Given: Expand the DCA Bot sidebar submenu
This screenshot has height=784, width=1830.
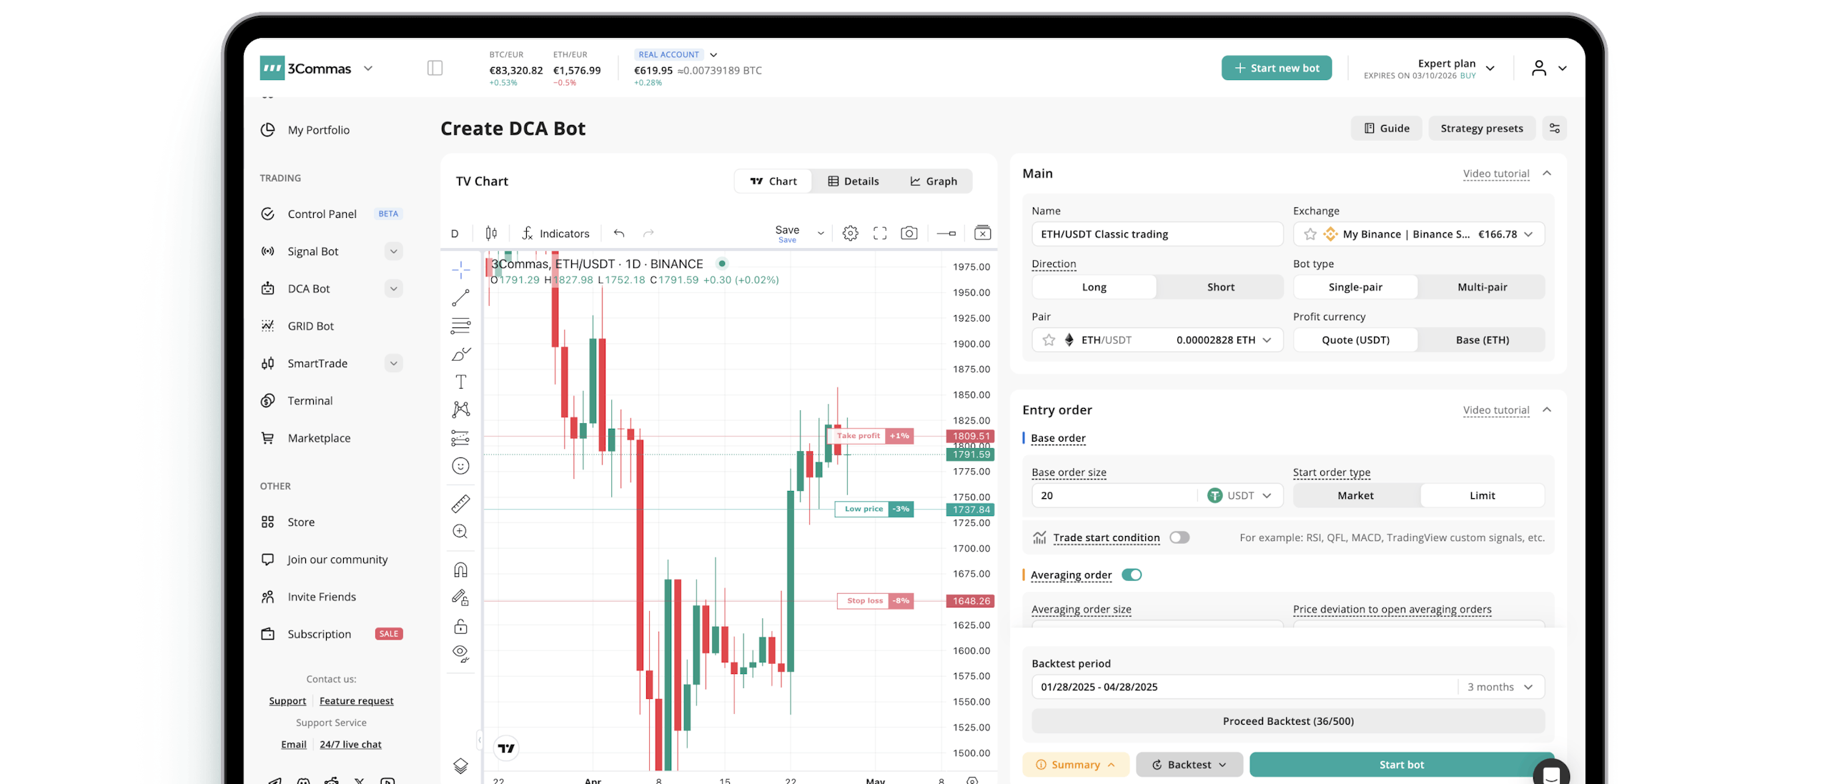Looking at the screenshot, I should pos(394,289).
